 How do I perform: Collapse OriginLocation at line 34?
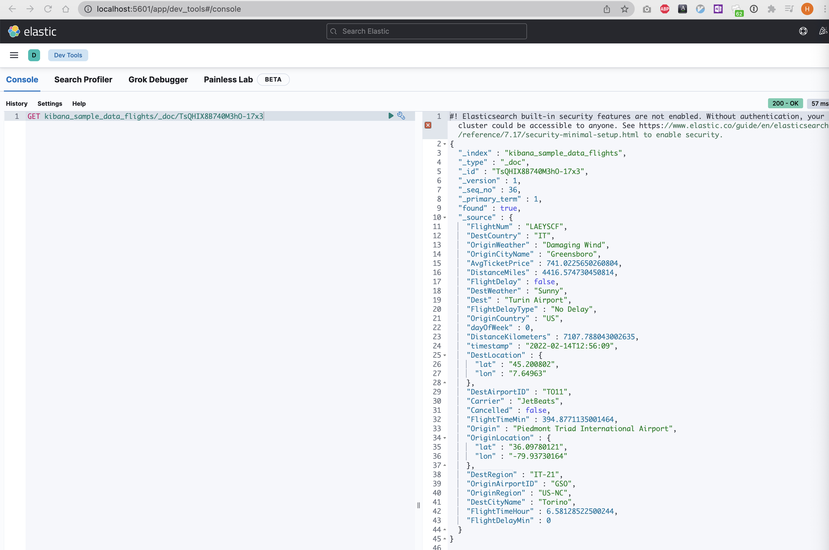coord(445,438)
